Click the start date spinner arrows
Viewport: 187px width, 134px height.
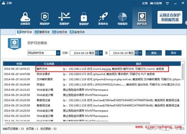click(97, 53)
